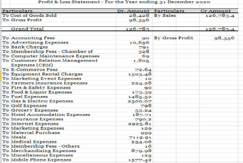This screenshot has height=163, width=243.
Task: Select 'Insurance Expenses' cell
Action: point(37,119)
